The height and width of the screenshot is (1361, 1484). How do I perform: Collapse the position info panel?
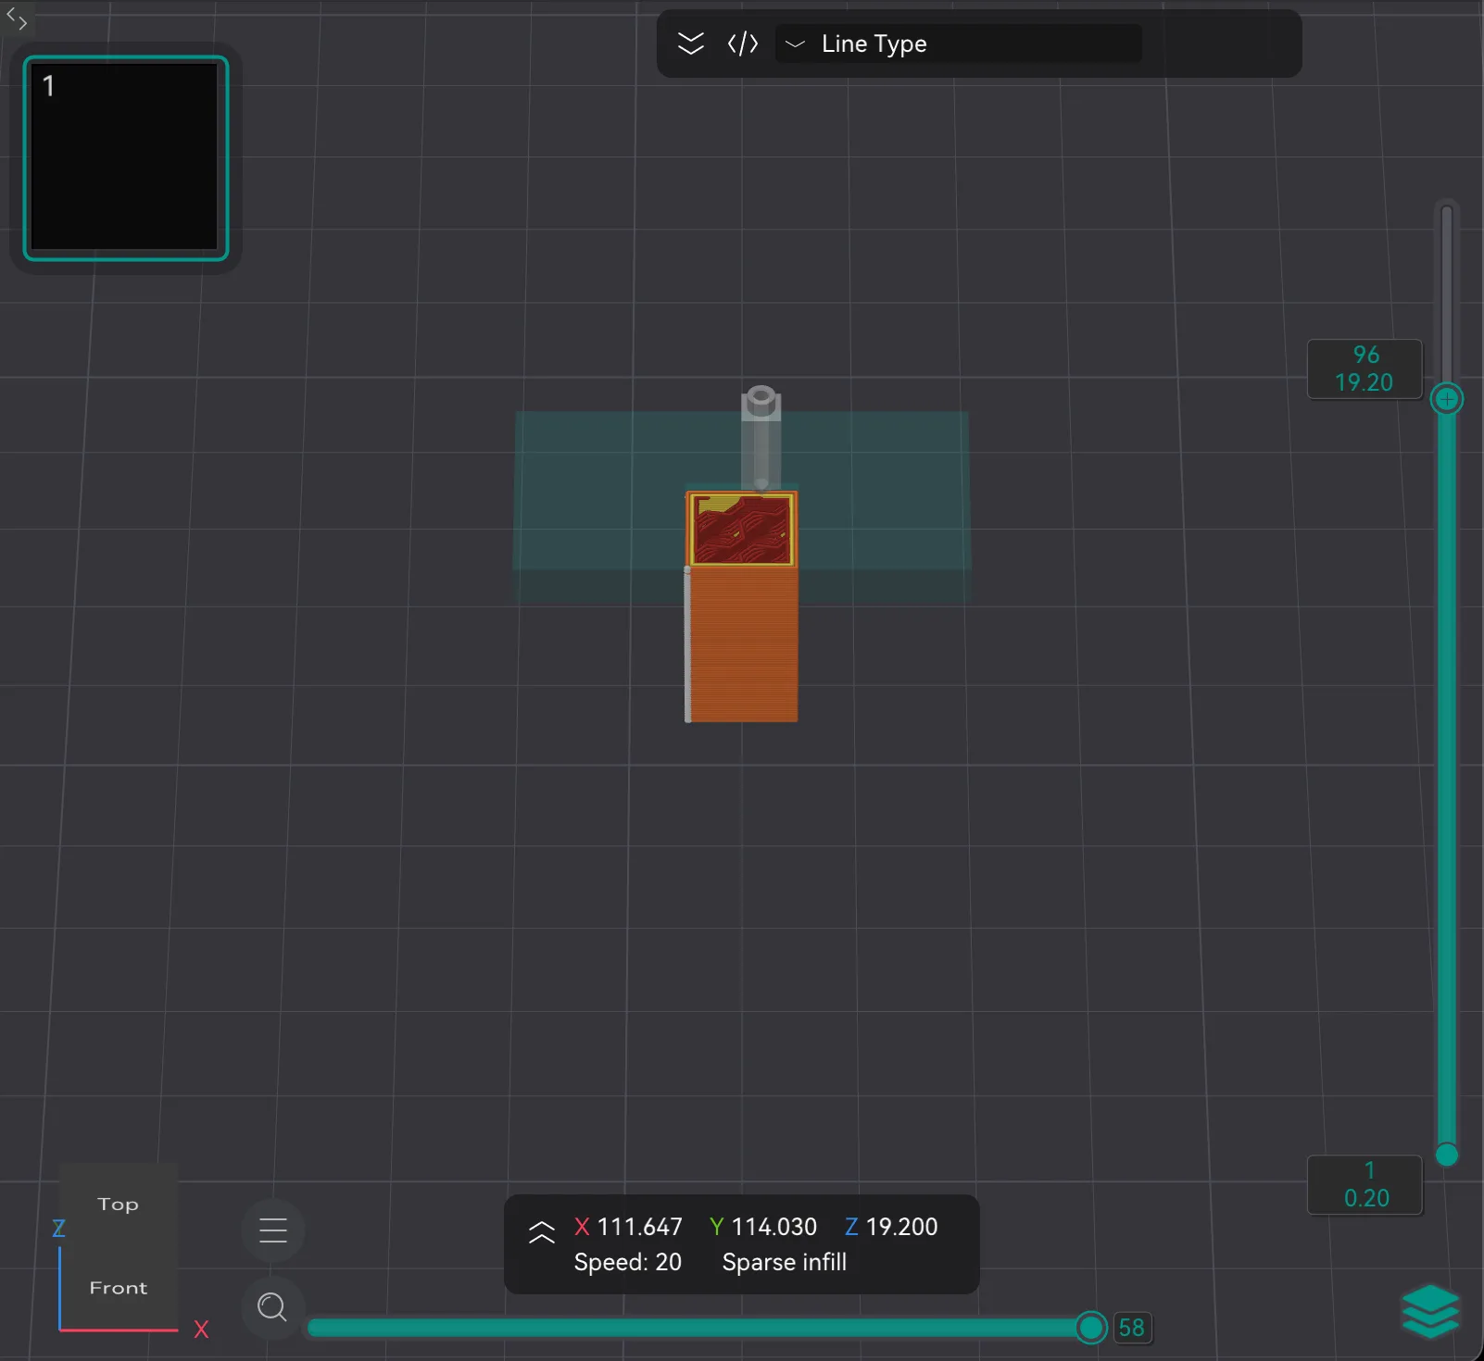pyautogui.click(x=542, y=1232)
